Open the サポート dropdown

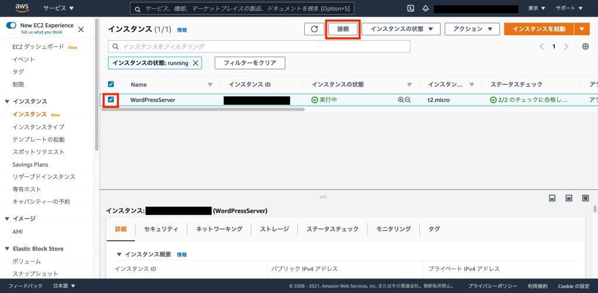coord(569,8)
